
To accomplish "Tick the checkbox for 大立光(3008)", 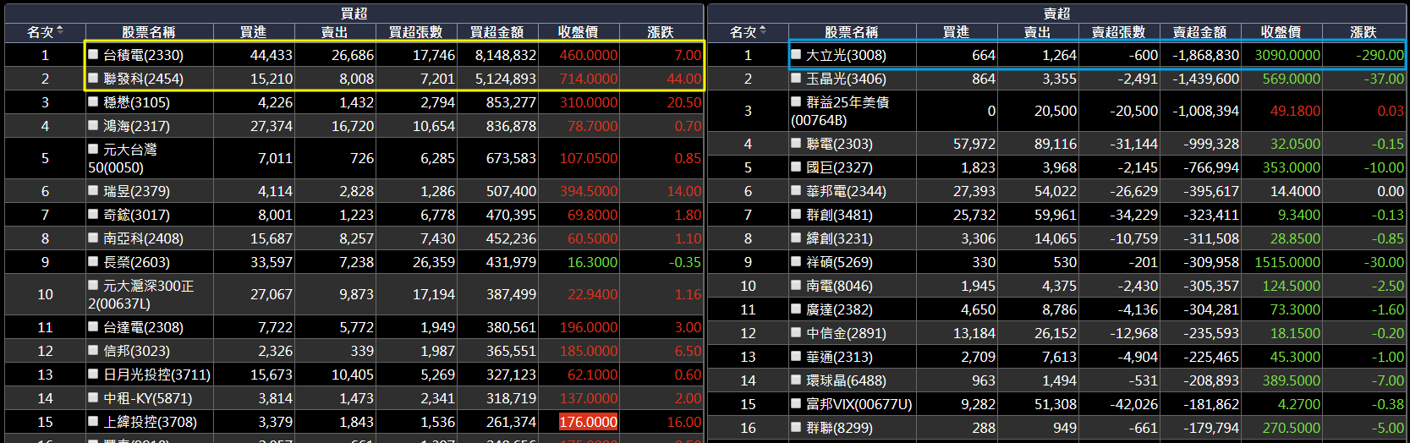I will click(x=796, y=54).
